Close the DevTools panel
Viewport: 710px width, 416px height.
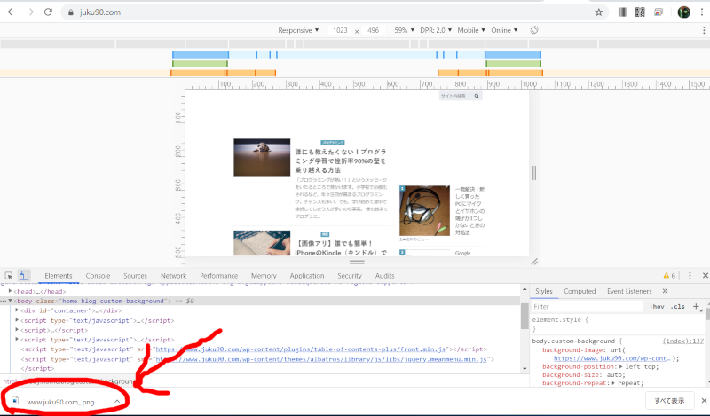coord(705,275)
